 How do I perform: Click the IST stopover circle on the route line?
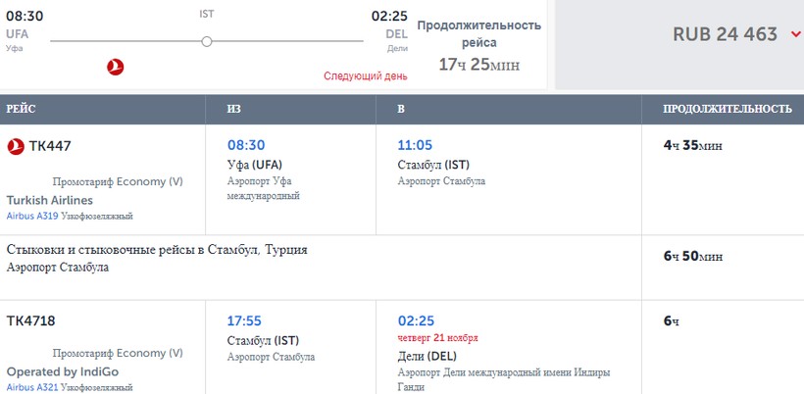click(206, 41)
